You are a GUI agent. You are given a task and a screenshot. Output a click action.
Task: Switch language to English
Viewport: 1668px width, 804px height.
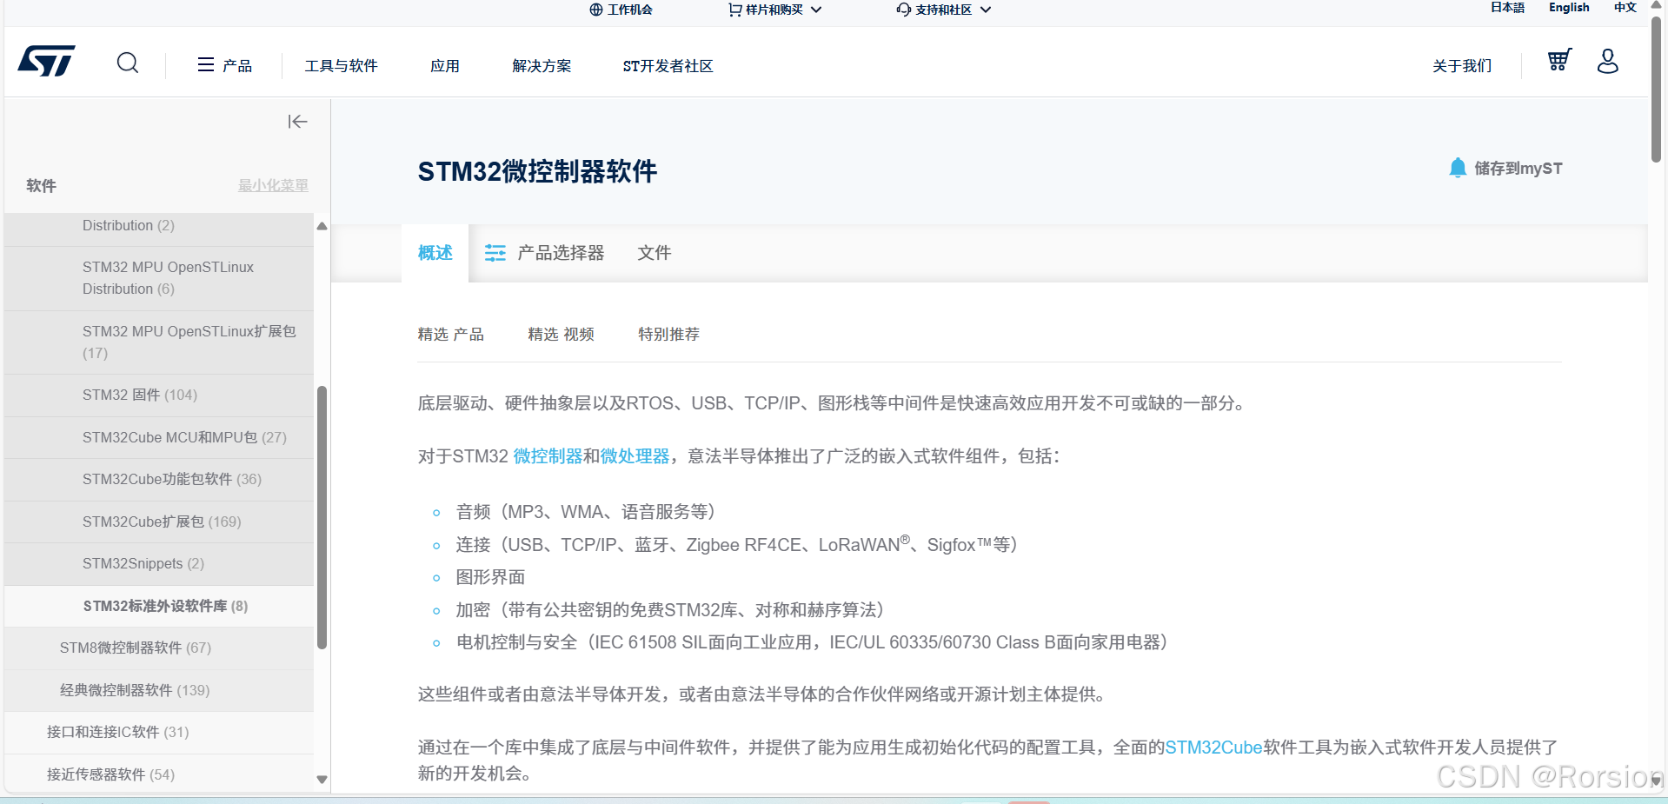pos(1569,8)
